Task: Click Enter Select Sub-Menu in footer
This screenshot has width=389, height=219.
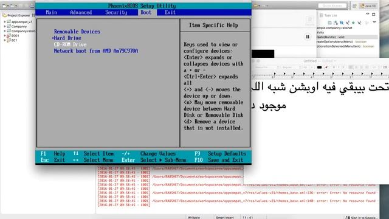Action: pos(154,160)
